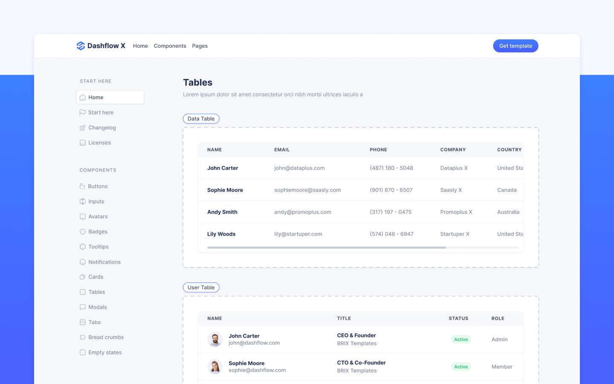This screenshot has height=384, width=614.
Task: Click the Dashflow X logo icon
Action: click(81, 46)
